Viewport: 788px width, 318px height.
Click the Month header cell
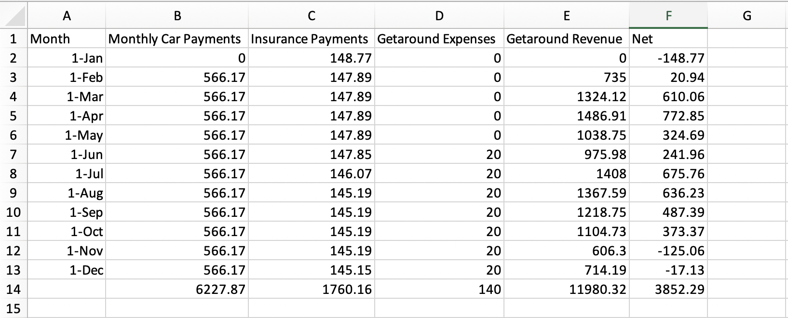click(67, 39)
